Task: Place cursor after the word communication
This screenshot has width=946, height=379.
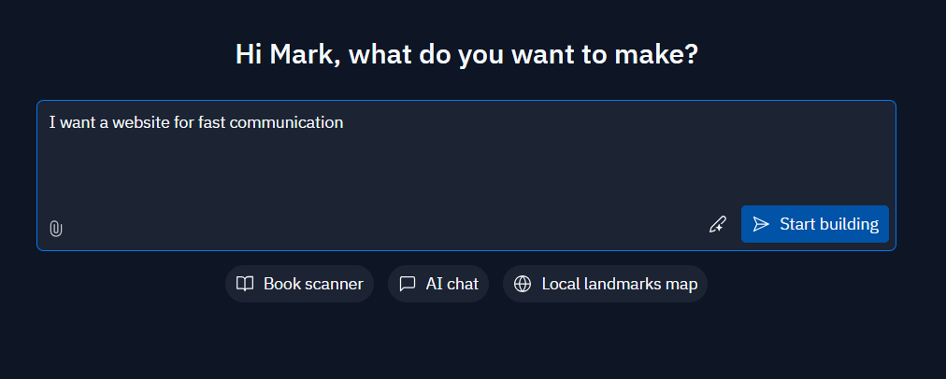Action: point(345,122)
